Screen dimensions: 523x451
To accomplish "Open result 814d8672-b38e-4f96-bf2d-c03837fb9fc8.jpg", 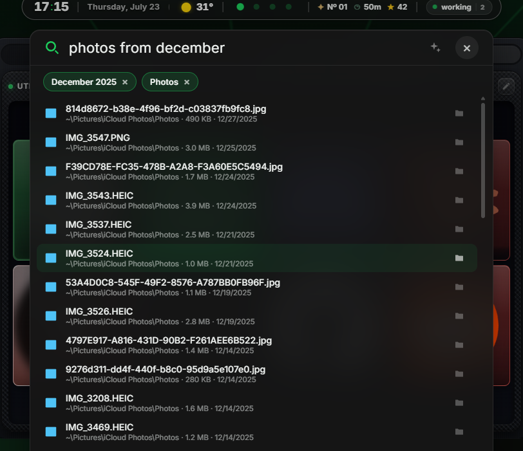I will click(x=257, y=114).
